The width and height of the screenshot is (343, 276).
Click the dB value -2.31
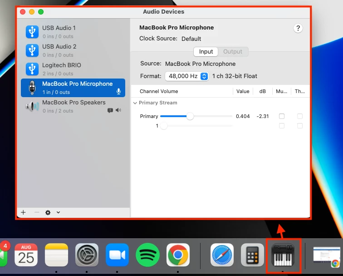[x=263, y=116]
